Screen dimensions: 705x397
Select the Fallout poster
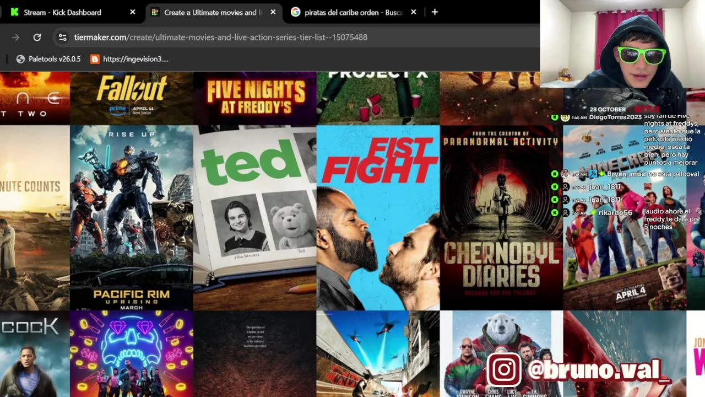(132, 98)
